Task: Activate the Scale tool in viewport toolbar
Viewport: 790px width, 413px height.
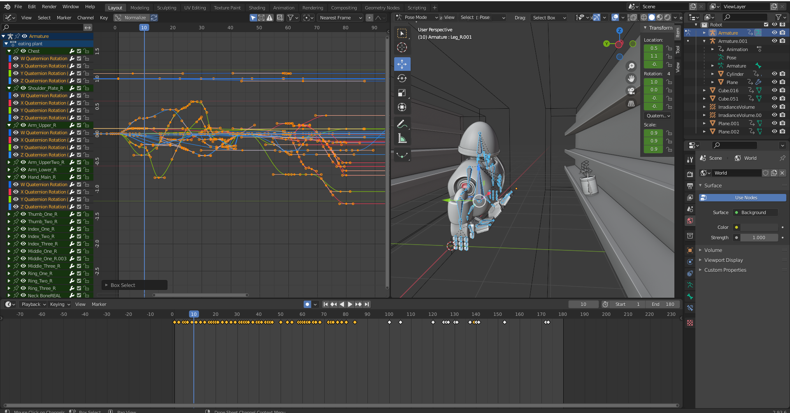Action: 402,93
